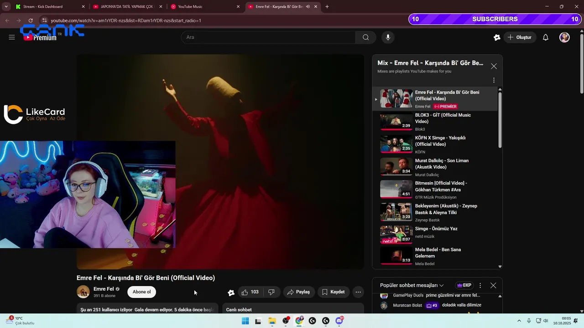Image resolution: width=584 pixels, height=328 pixels.
Task: Show hidden tray icons chevron
Action: pyautogui.click(x=519, y=321)
